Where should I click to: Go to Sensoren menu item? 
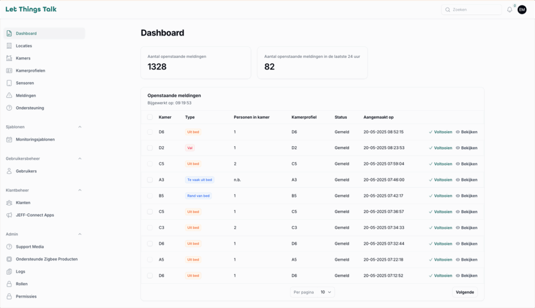(x=44, y=83)
